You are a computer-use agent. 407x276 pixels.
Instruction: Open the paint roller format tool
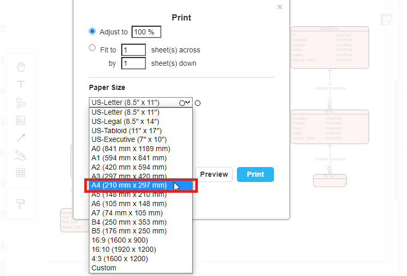(x=21, y=204)
